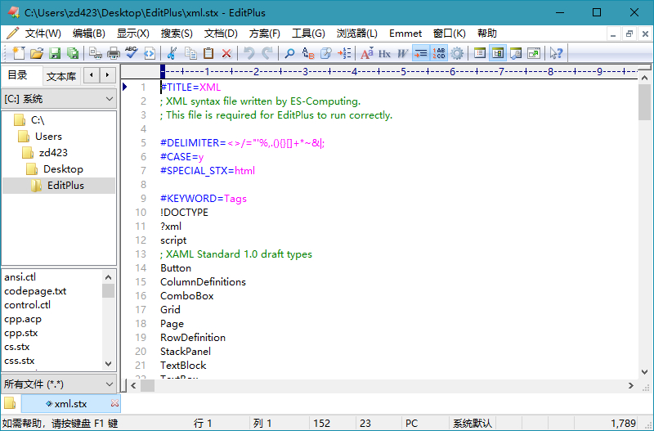The height and width of the screenshot is (431, 654).
Task: Create a new document with New icon
Action: coord(18,53)
